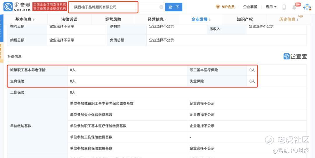Click the VIP会员 diamond icon

(218, 7)
